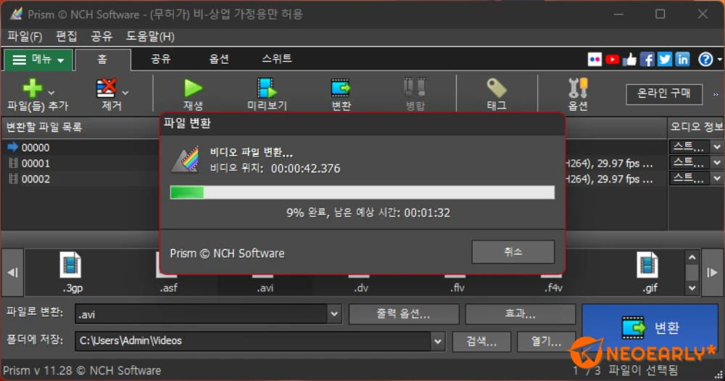
Task: Open the 도움말(H) menu
Action: click(150, 36)
